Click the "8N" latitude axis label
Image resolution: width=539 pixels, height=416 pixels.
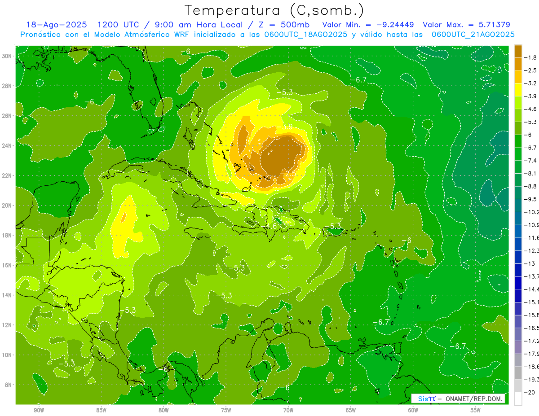click(x=9, y=385)
